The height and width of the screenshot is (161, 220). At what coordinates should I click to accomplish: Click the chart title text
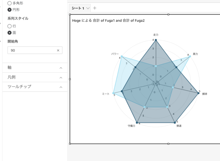click(x=108, y=21)
